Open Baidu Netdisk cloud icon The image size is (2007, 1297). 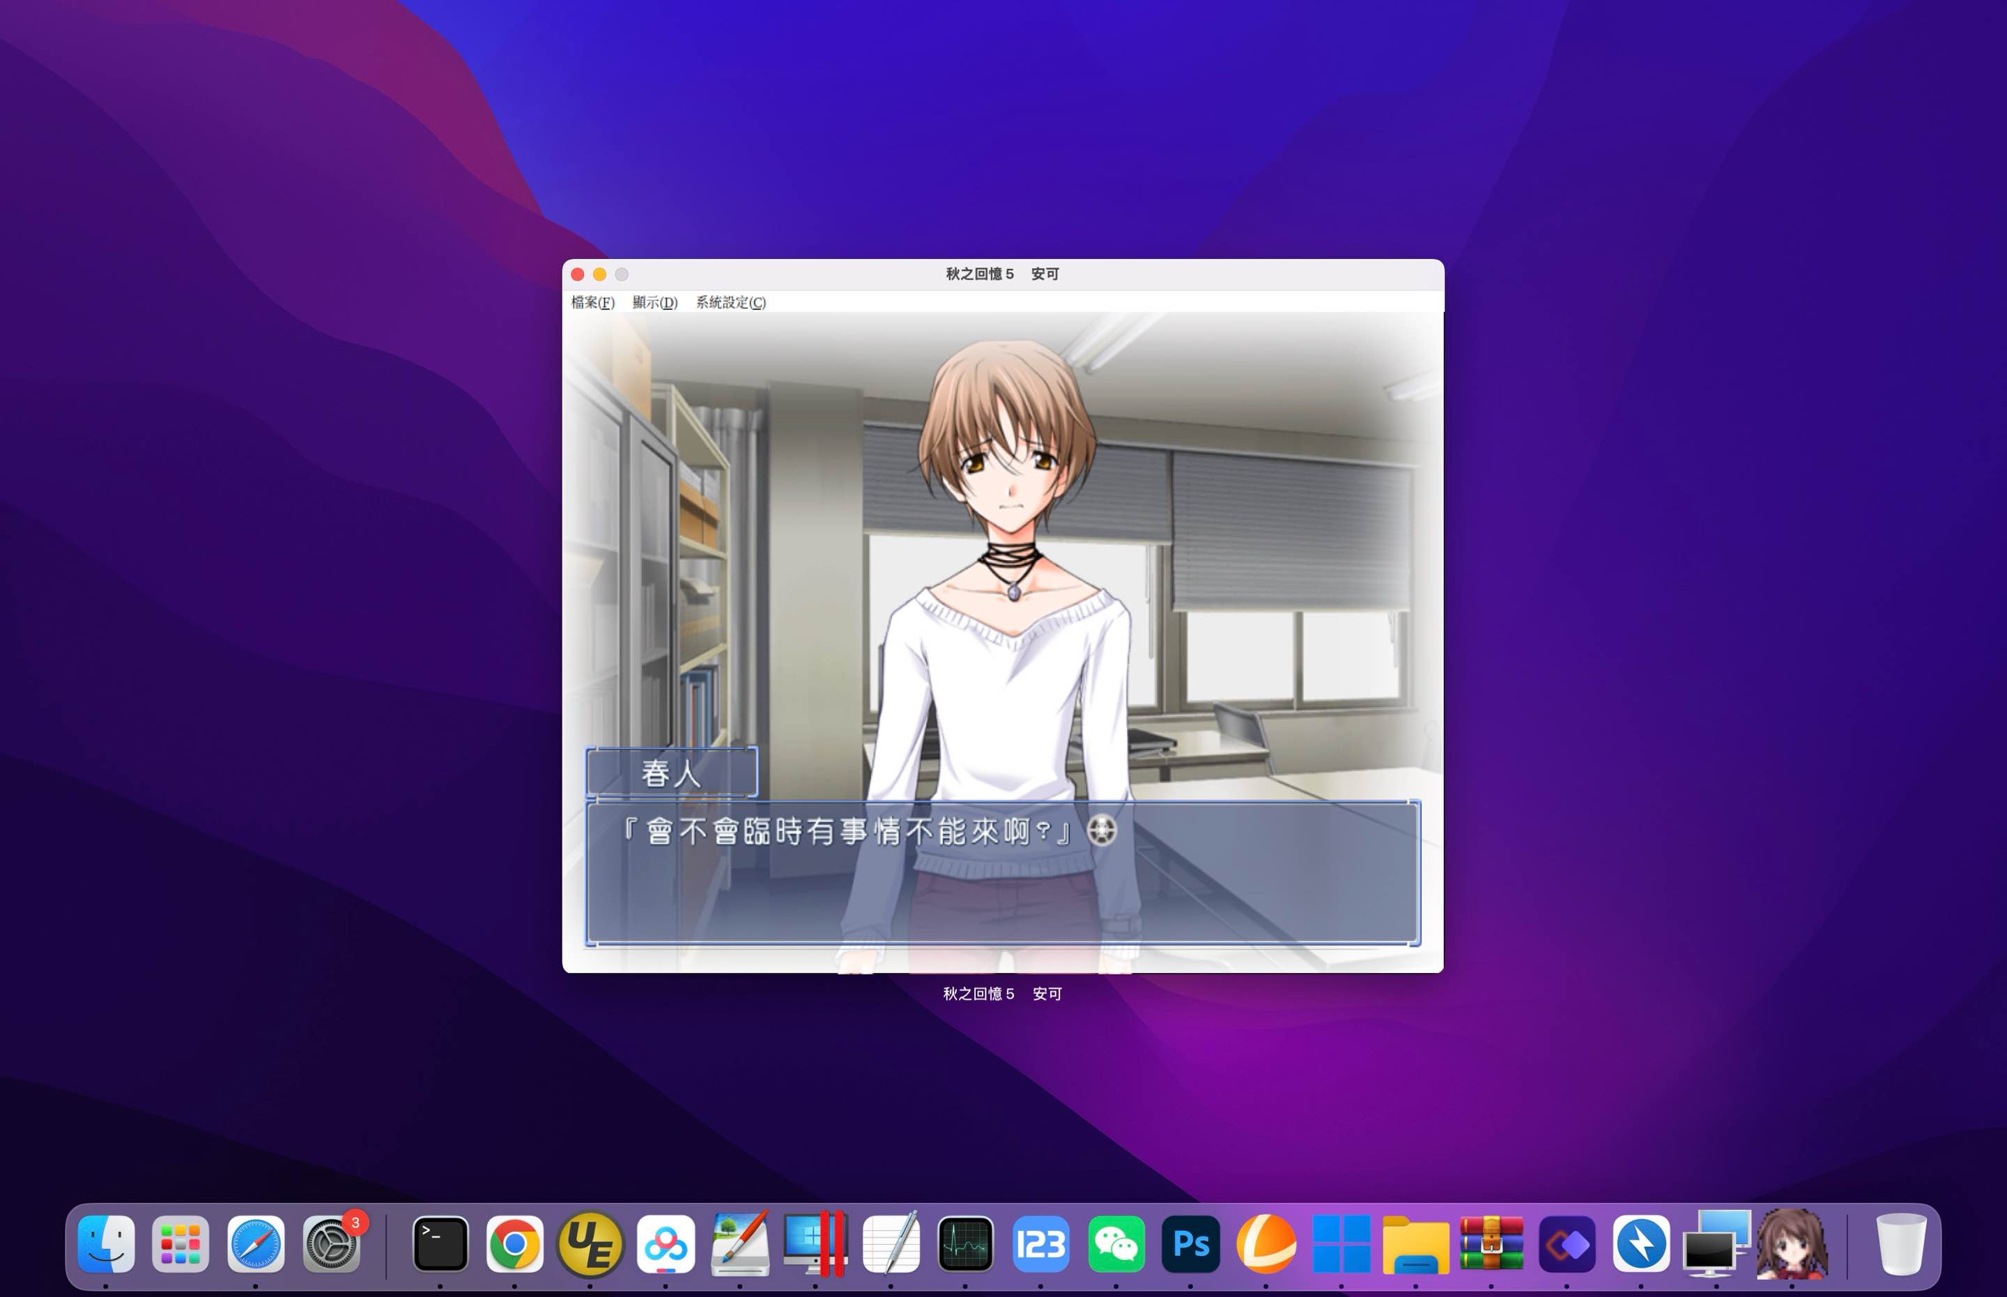point(666,1244)
